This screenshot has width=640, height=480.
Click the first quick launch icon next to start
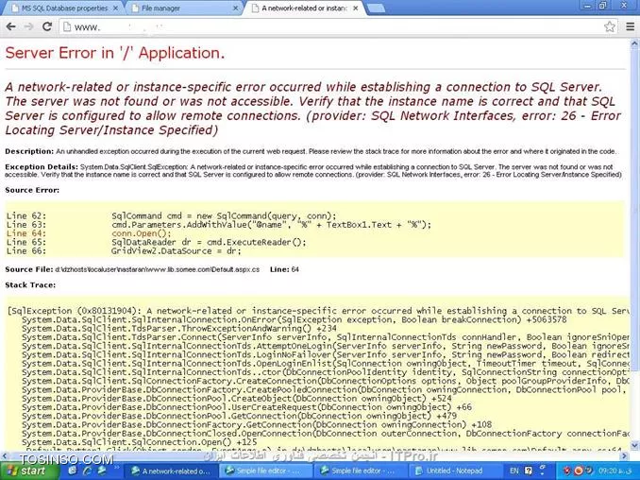(x=73, y=471)
